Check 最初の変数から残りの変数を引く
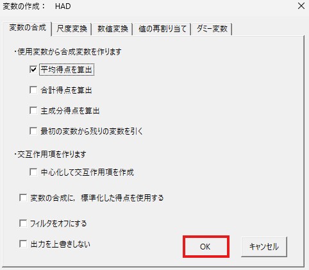The height and width of the screenshot is (270, 309). coord(33,131)
